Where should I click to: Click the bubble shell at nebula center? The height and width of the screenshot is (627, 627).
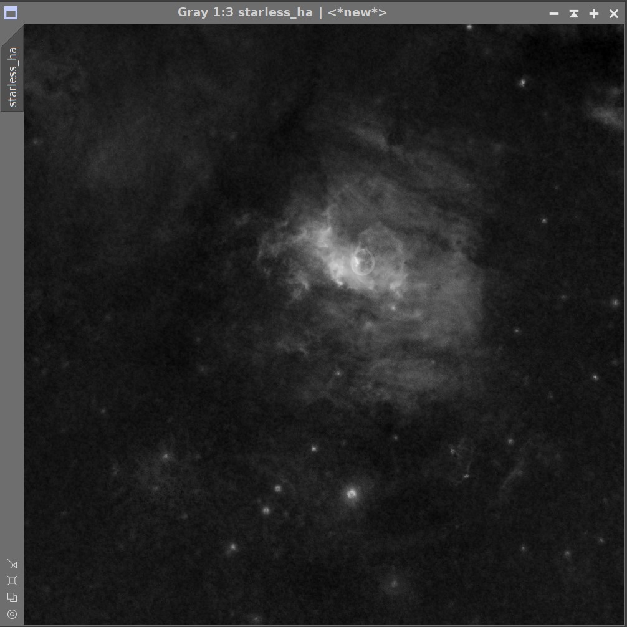[363, 262]
